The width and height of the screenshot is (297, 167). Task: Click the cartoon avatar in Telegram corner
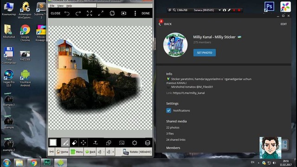[x=270, y=148]
